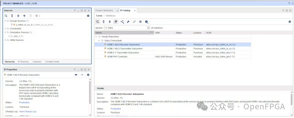
Task: Click the wrench icon in IP Catalog toolbar
Action: 128,22
